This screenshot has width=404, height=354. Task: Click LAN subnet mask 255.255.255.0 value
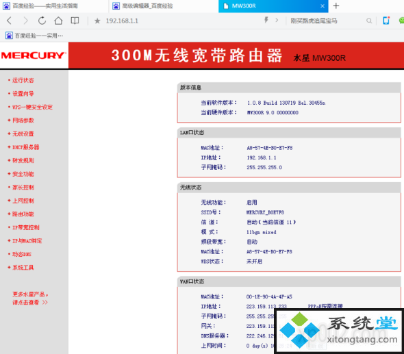[x=264, y=168]
